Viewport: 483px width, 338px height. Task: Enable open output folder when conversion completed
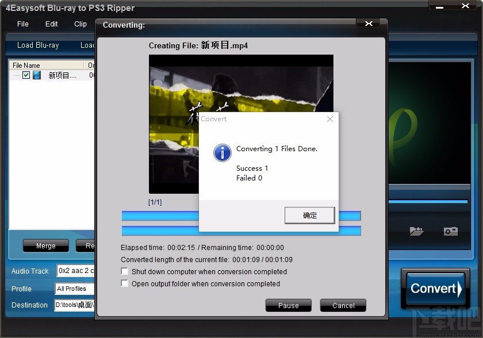pyautogui.click(x=124, y=283)
